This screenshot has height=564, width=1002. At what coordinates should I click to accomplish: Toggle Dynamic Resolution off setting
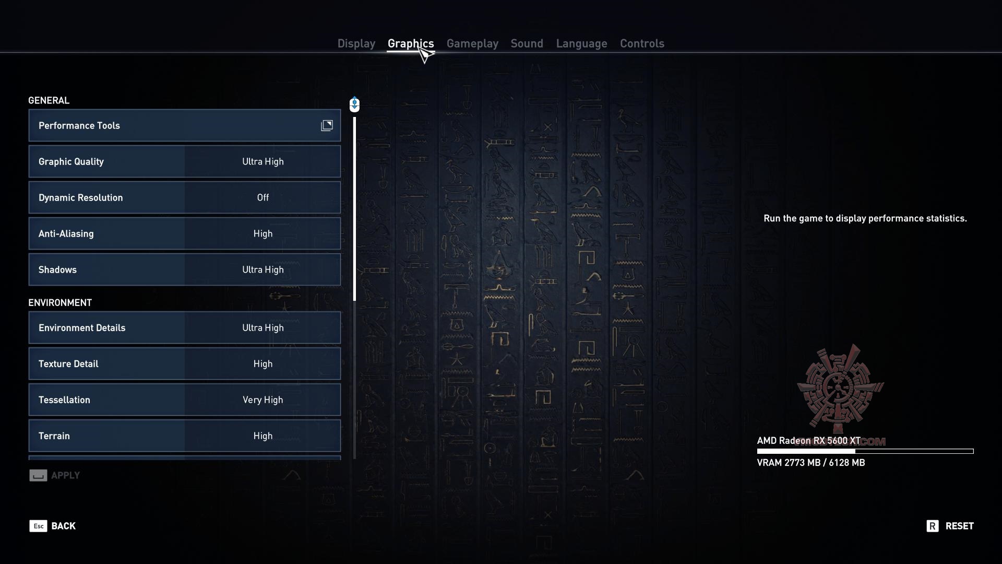[x=263, y=197]
